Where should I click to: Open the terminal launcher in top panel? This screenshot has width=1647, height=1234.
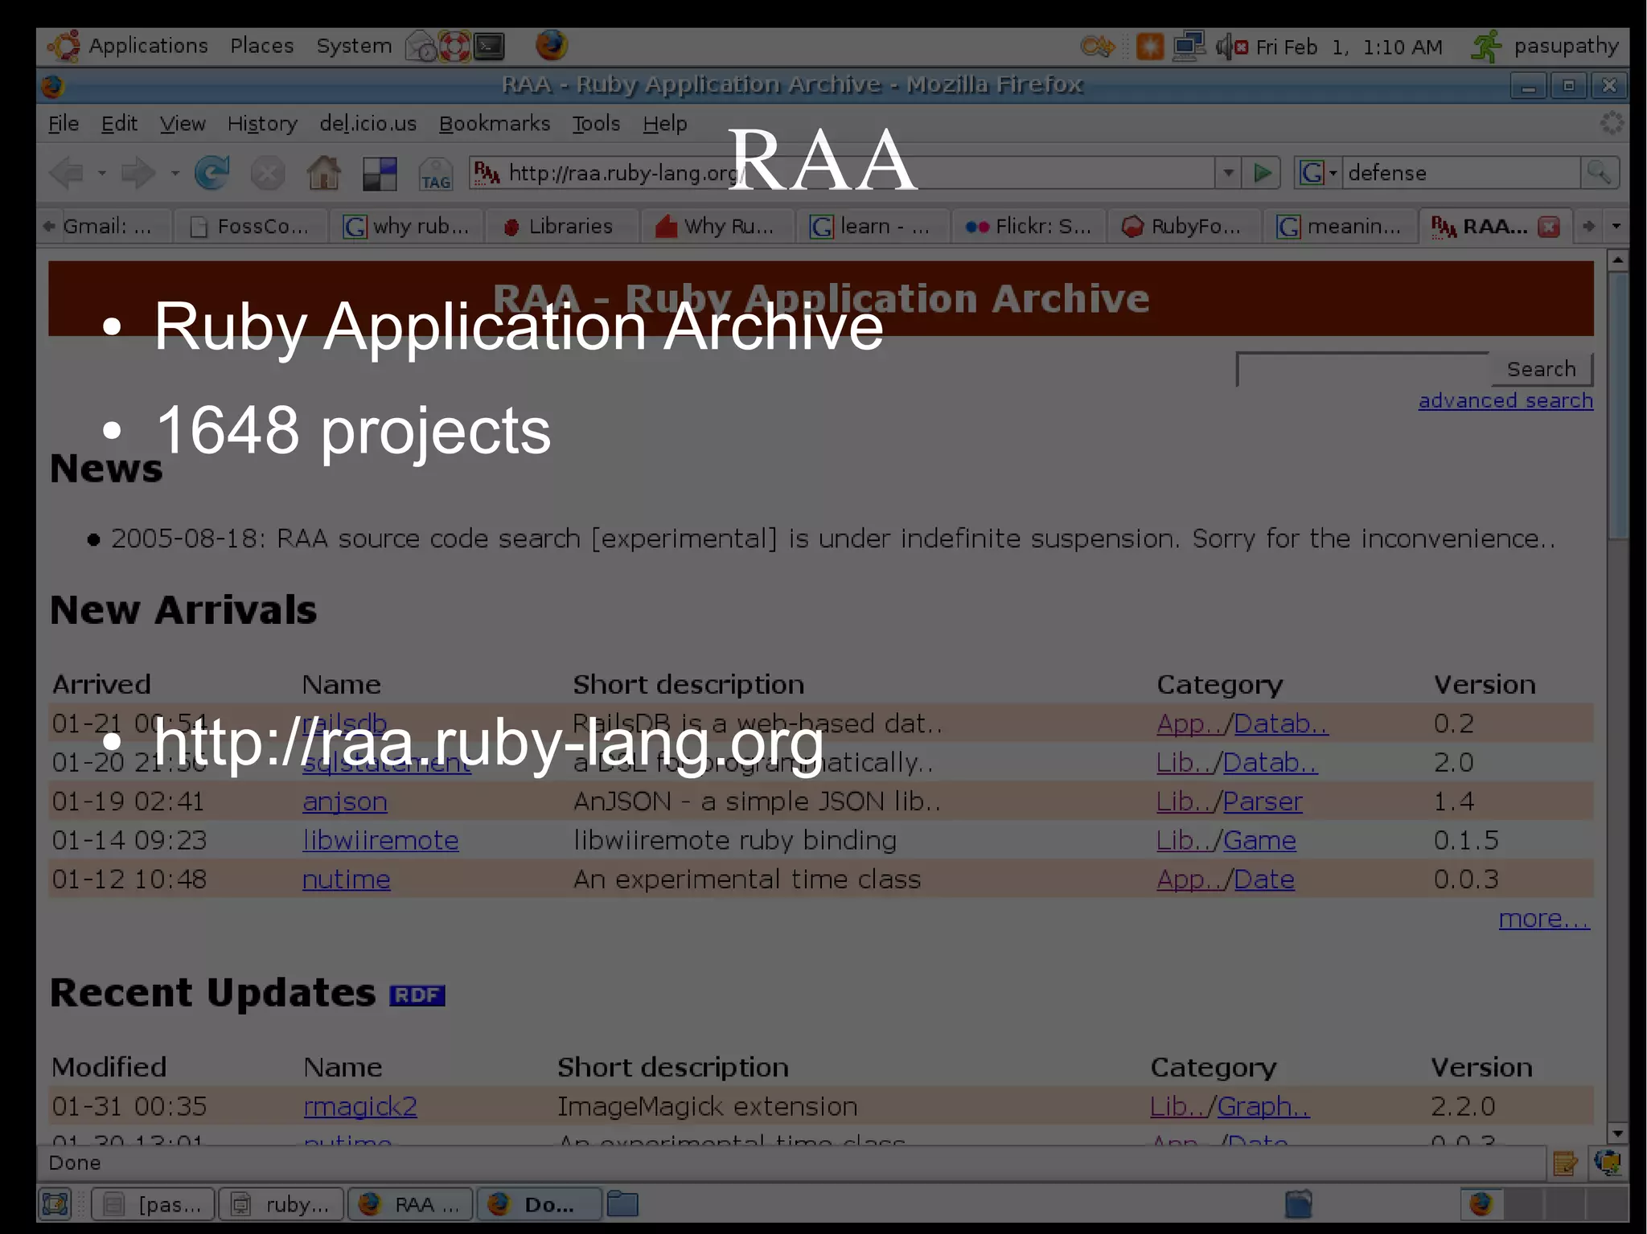(489, 47)
